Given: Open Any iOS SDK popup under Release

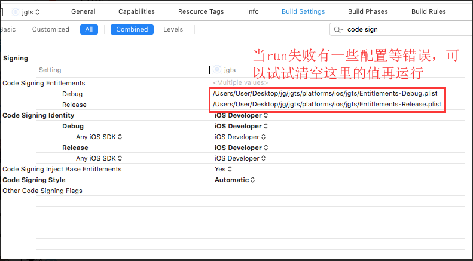Looking at the screenshot, I should (99, 158).
